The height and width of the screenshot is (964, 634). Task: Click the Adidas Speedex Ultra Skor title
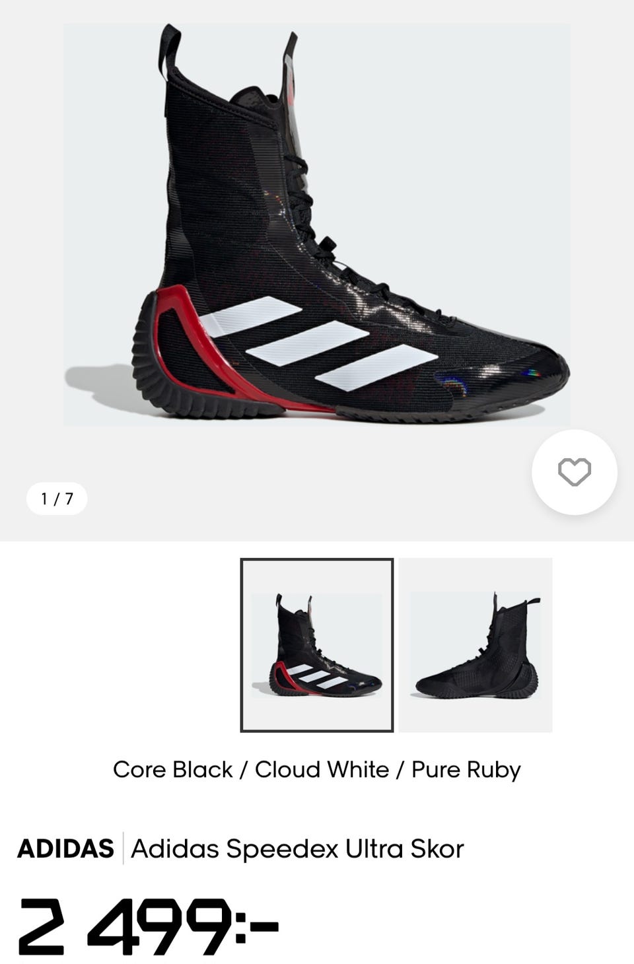click(x=297, y=848)
